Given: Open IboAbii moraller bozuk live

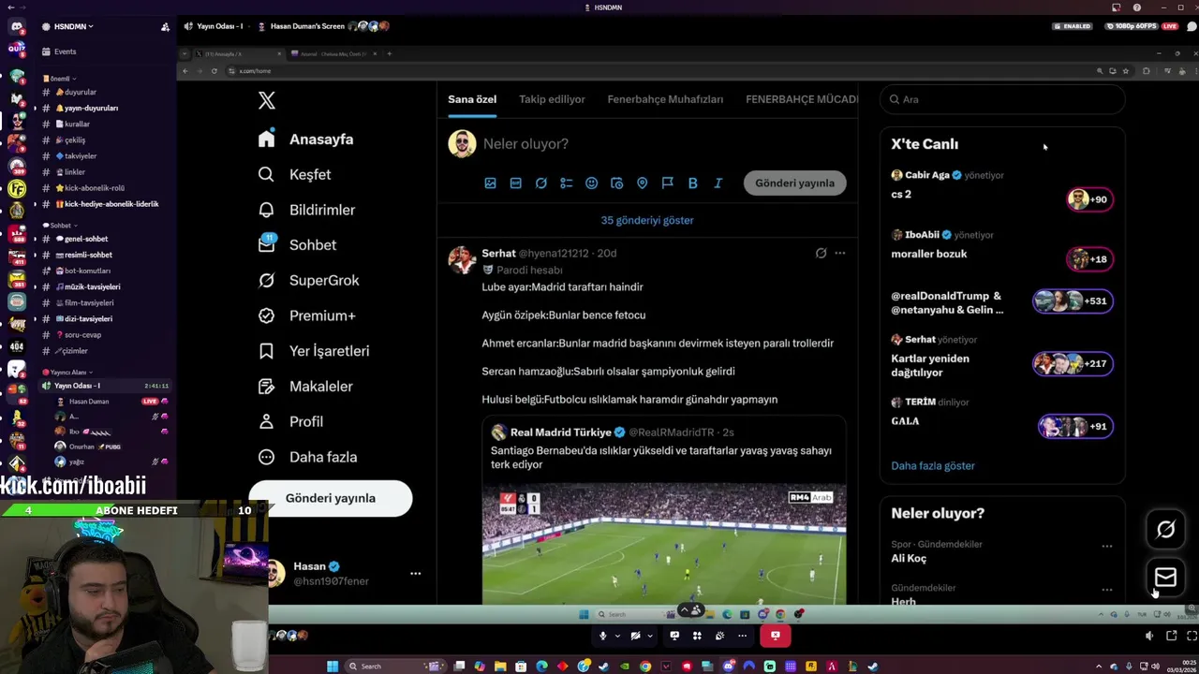Looking at the screenshot, I should click(1001, 247).
